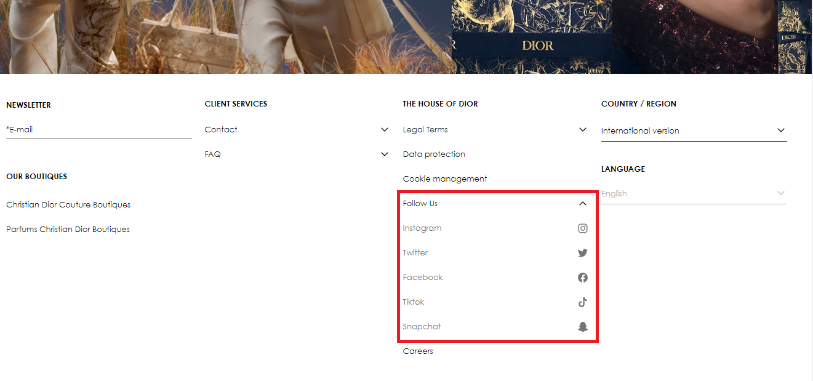Expand the Contact section
This screenshot has height=381, width=813.
click(384, 130)
